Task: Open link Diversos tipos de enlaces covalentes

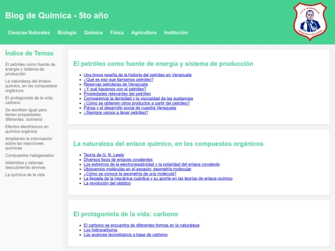Action: (118, 160)
